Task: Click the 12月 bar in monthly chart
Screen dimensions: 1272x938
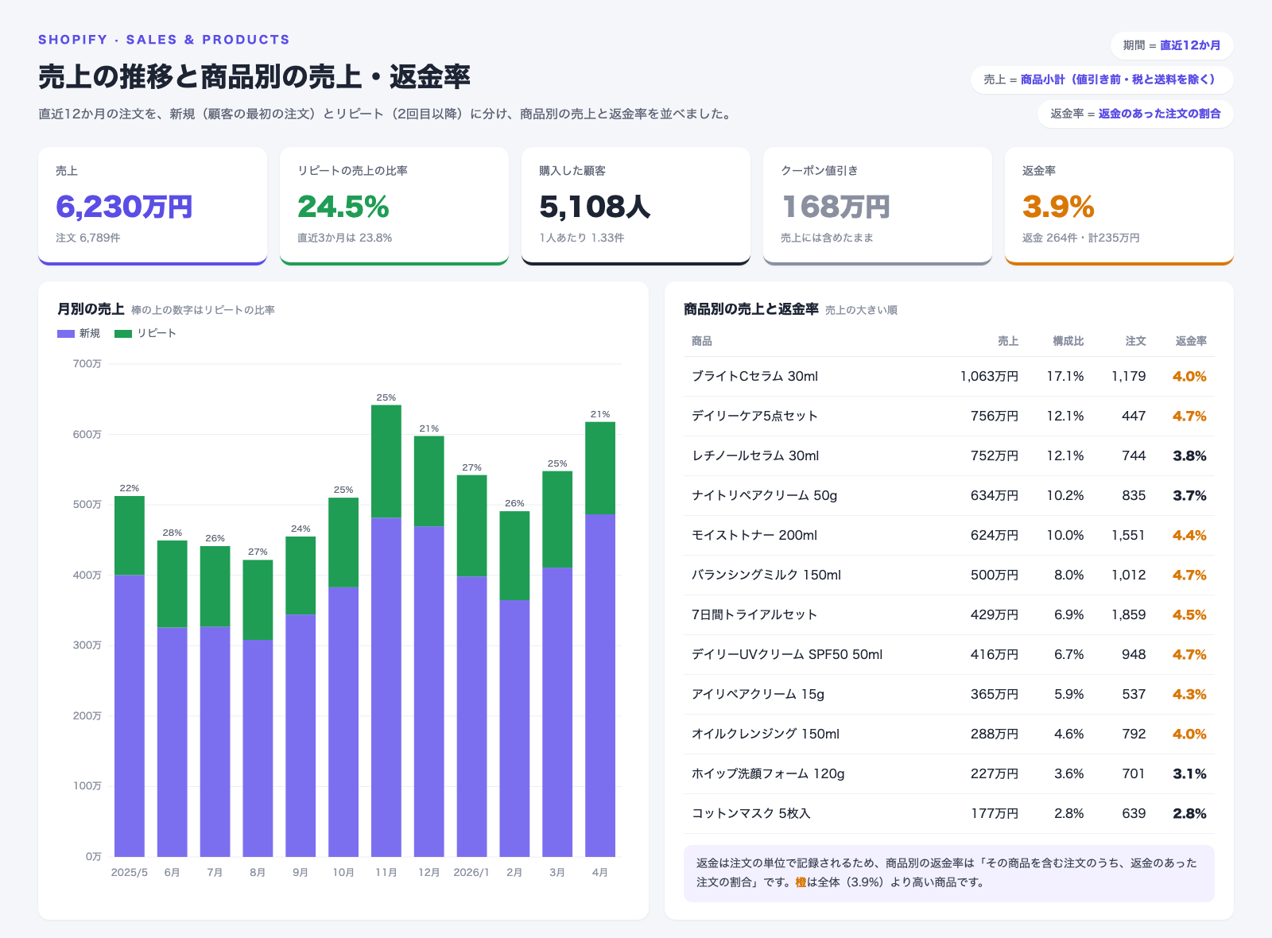Action: point(429,646)
